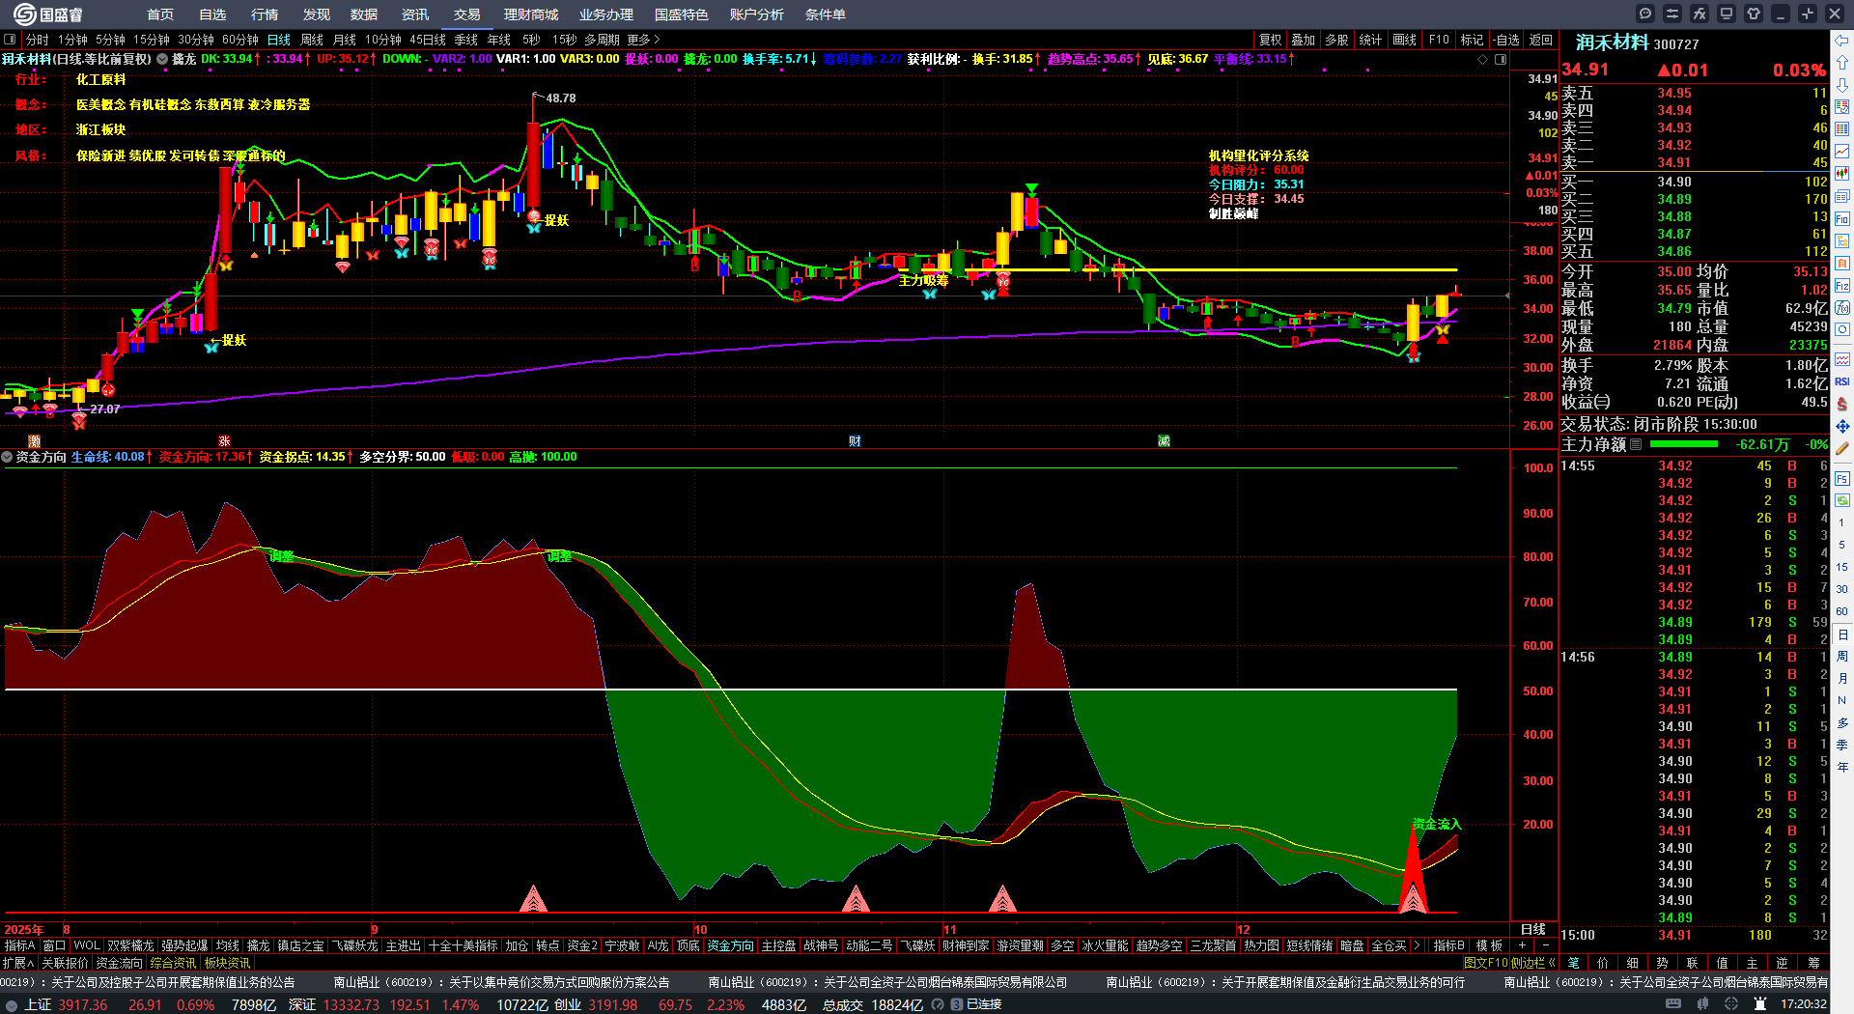Open the skin theme shirt icon
The image size is (1854, 1014).
point(1754,14)
